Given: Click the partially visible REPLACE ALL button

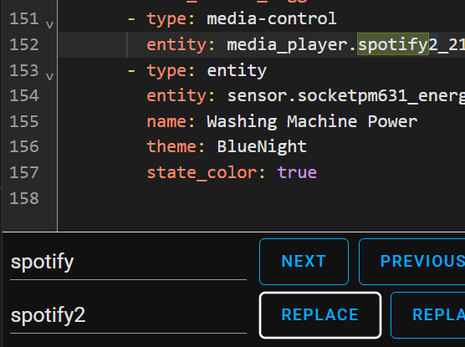Looking at the screenshot, I should click(x=428, y=315).
